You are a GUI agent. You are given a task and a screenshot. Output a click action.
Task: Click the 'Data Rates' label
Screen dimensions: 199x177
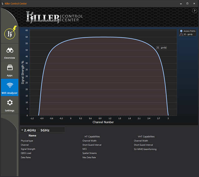(x=26, y=157)
